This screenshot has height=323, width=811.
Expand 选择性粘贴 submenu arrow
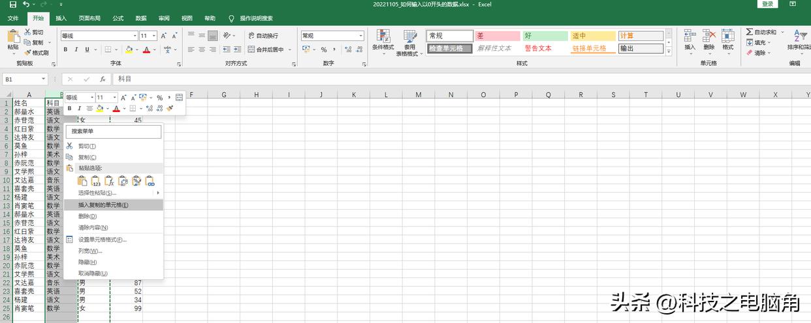pos(157,193)
